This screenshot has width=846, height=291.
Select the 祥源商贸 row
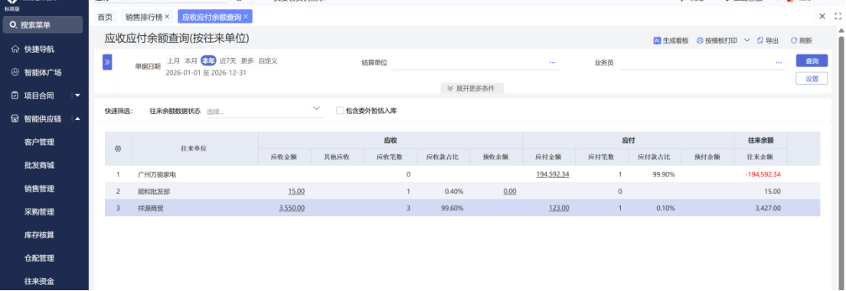pyautogui.click(x=462, y=209)
